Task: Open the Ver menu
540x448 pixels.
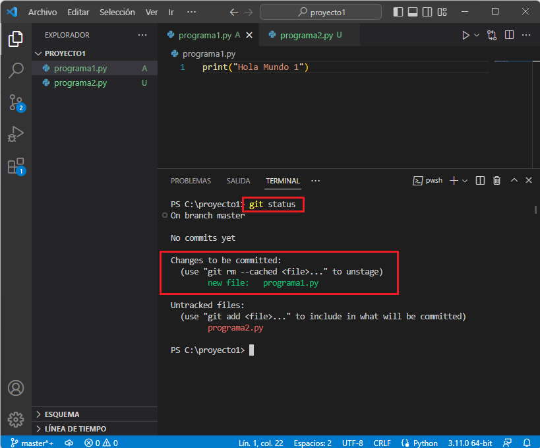Action: [152, 13]
